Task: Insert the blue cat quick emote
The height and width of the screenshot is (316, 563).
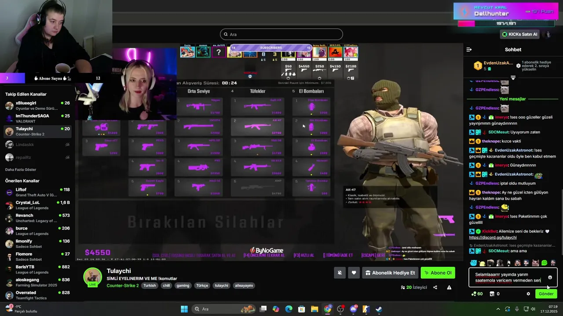Action: 473,263
